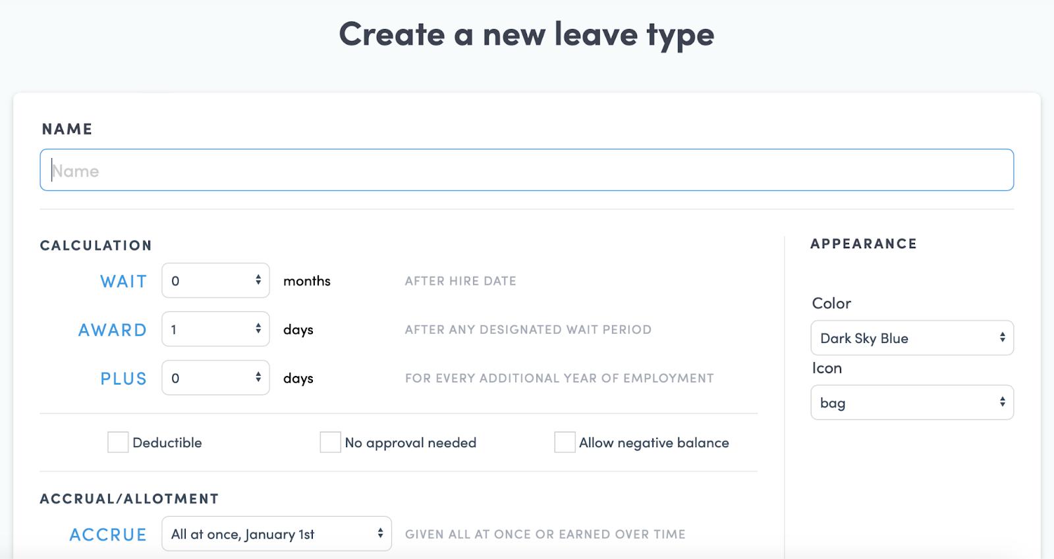Viewport: 1054px width, 559px height.
Task: Select the blue PLUS label
Action: (x=123, y=379)
